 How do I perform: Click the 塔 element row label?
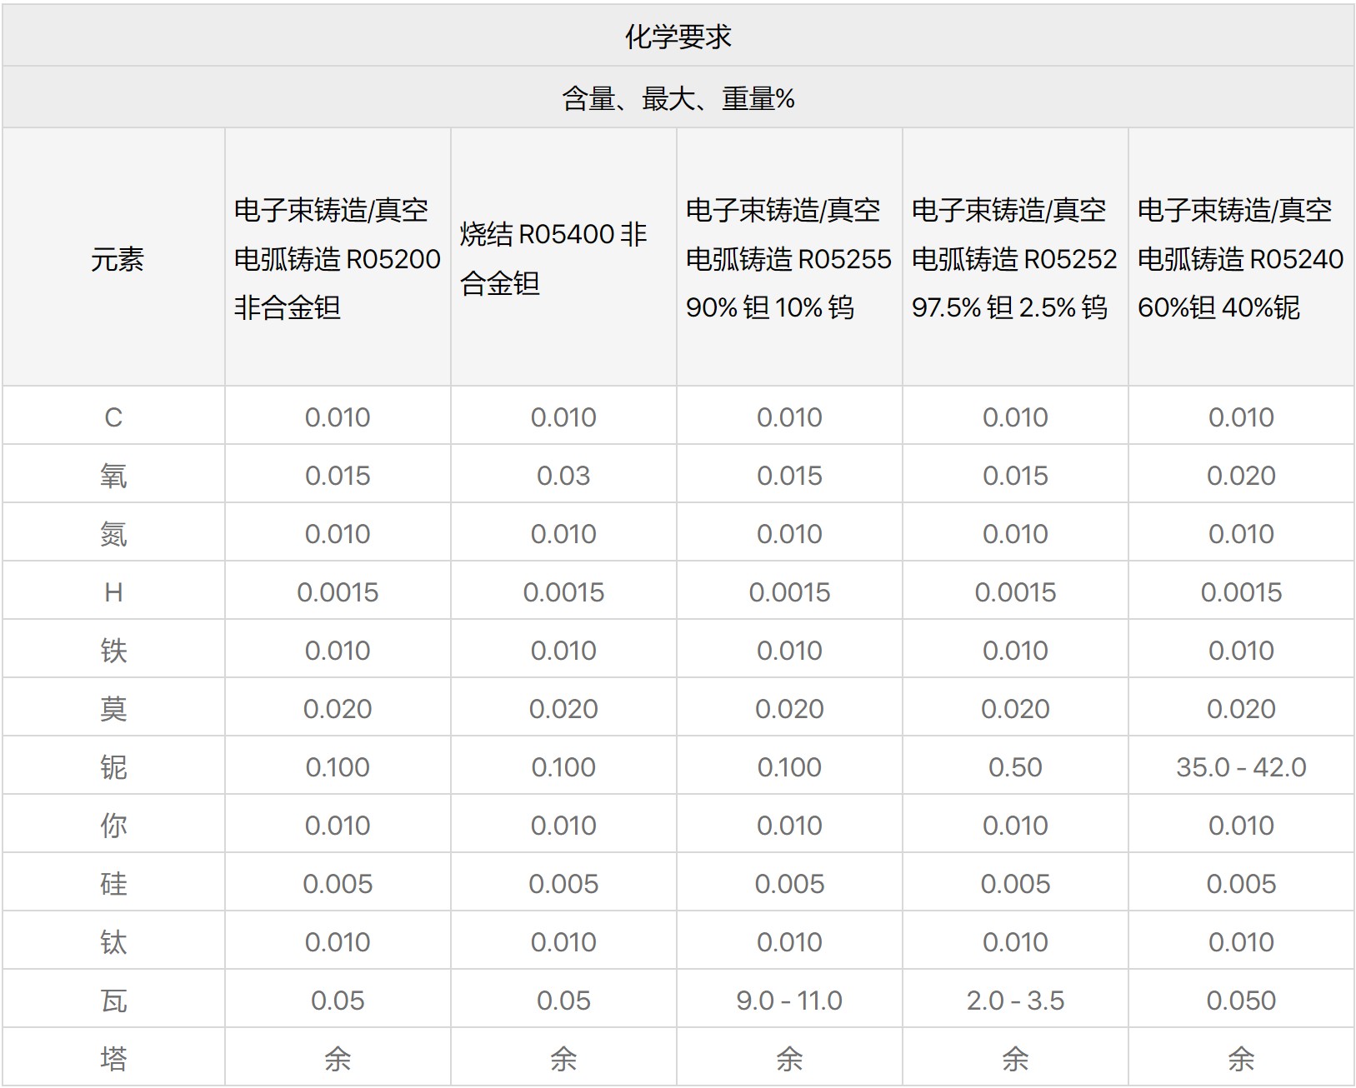[x=113, y=1058]
